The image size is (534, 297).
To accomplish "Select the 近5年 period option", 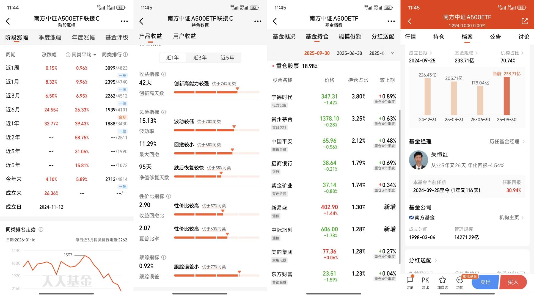I will tap(227, 57).
